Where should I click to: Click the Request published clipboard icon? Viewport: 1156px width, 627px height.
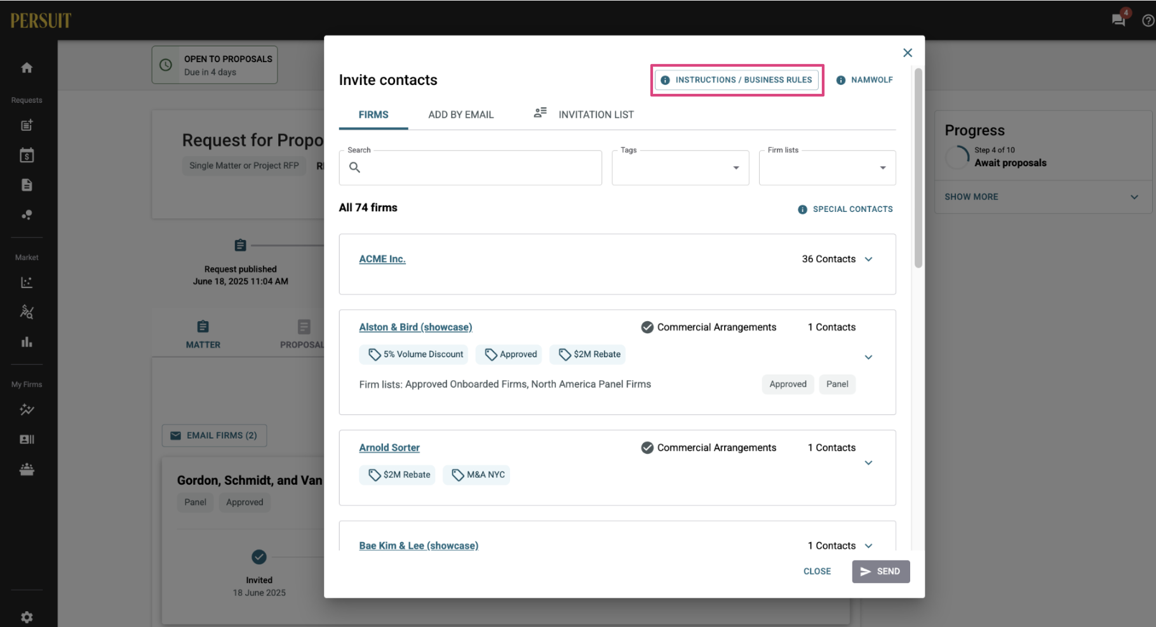[x=240, y=245]
